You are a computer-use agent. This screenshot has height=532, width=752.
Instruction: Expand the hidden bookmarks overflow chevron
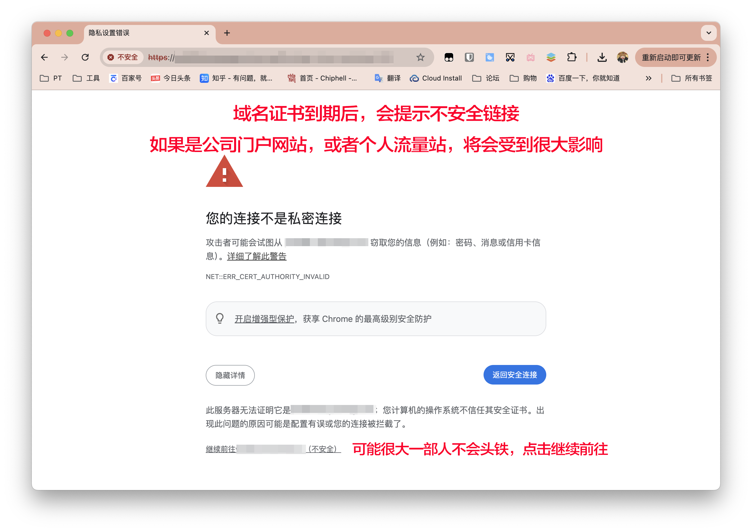pos(648,78)
